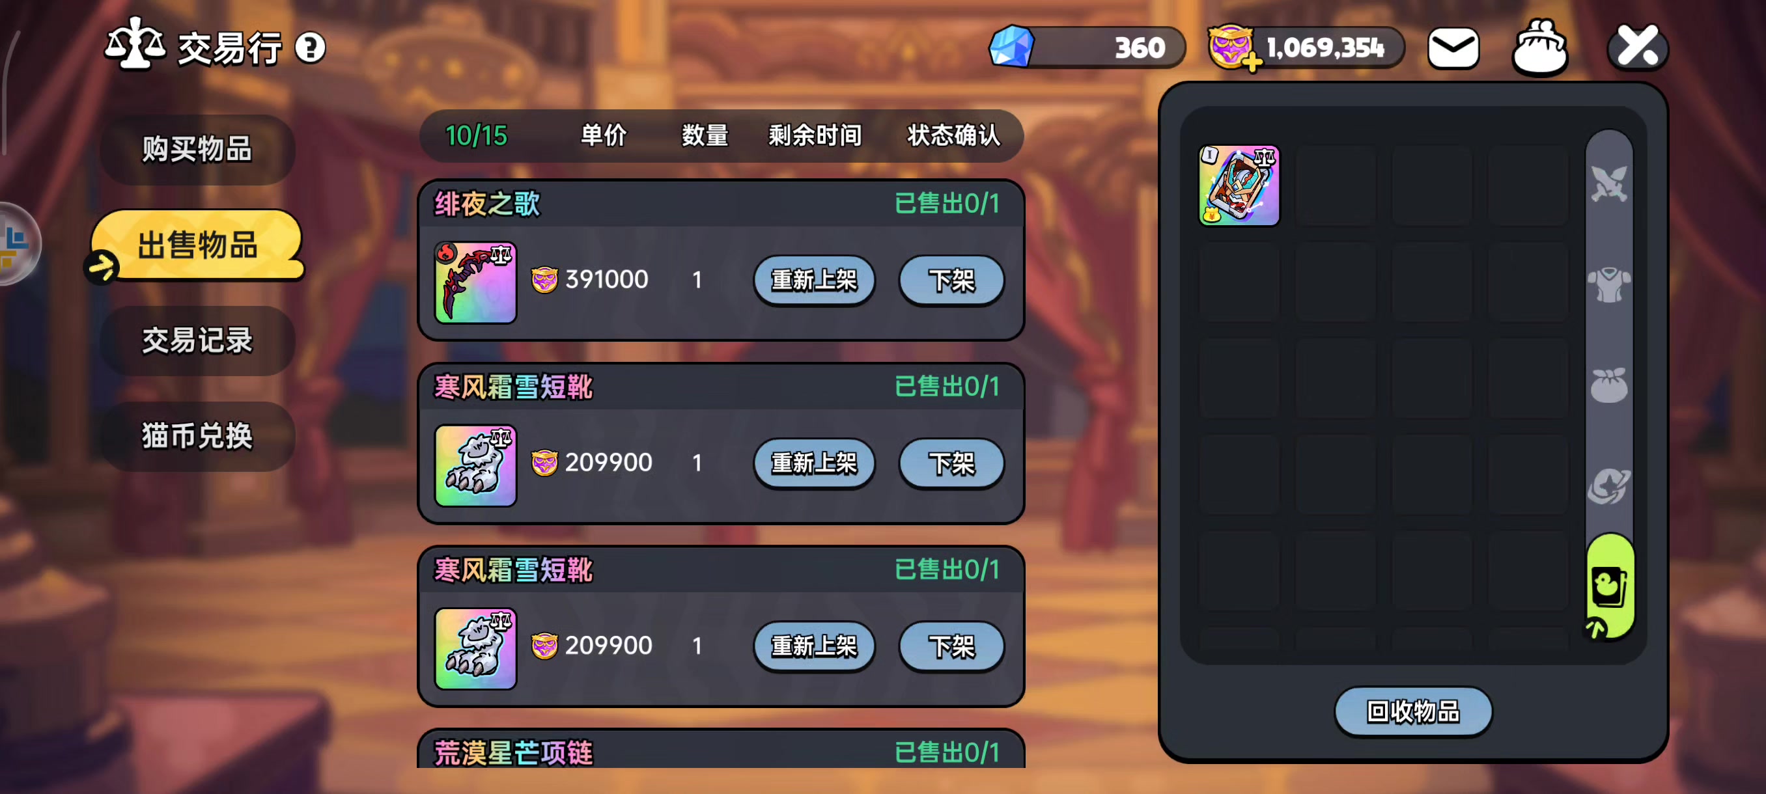Screen dimensions: 1766x794
Task: Select the 出售物品 tab
Action: tap(197, 245)
